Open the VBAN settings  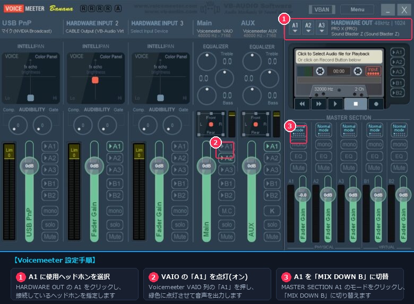322,10
